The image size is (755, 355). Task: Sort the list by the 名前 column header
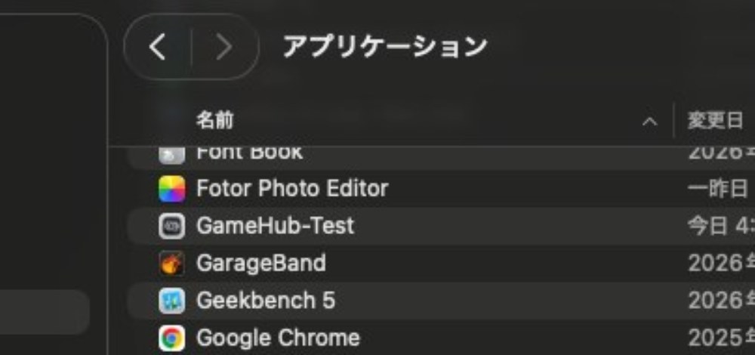(214, 120)
